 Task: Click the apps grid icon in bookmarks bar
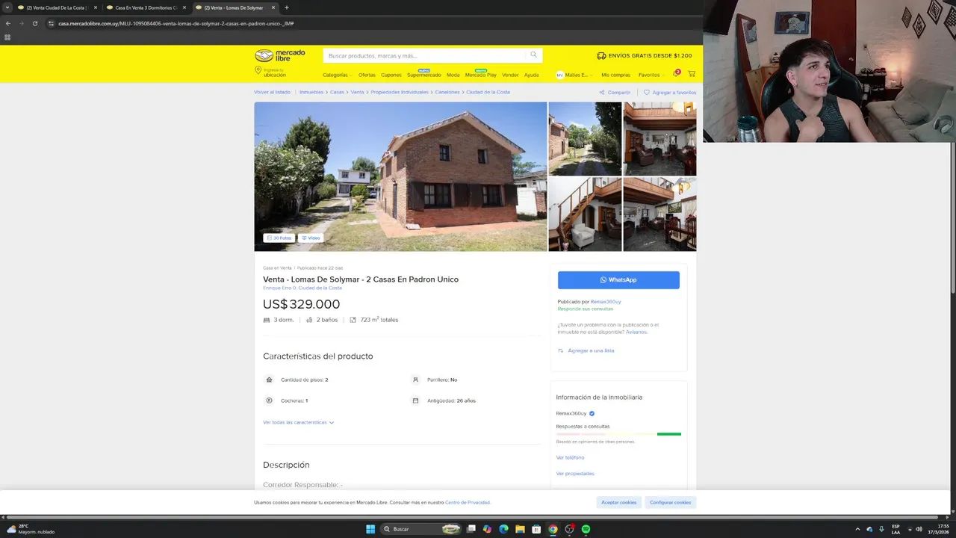point(7,37)
